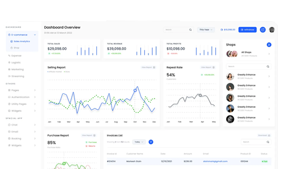Screen dimensions: 282x169
Task: Click the Download button in Invoices List
Action: click(264, 135)
